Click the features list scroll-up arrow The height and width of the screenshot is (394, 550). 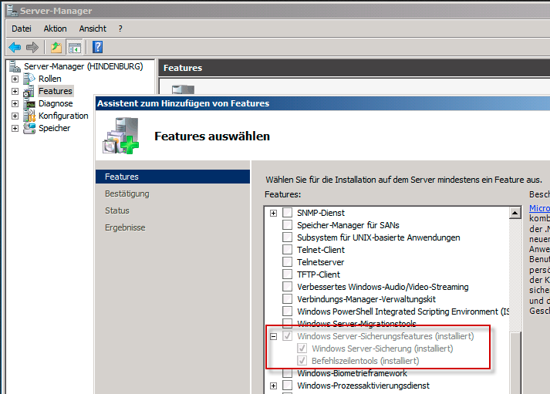[515, 213]
